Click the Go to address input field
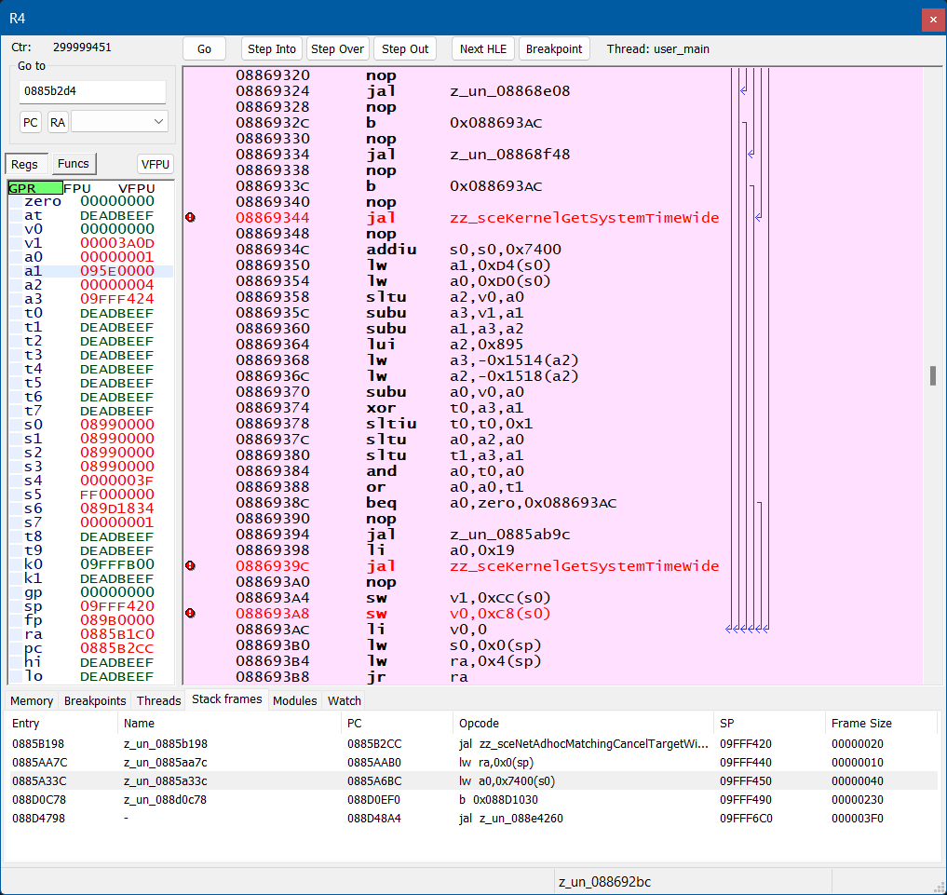The height and width of the screenshot is (895, 947). (x=92, y=91)
